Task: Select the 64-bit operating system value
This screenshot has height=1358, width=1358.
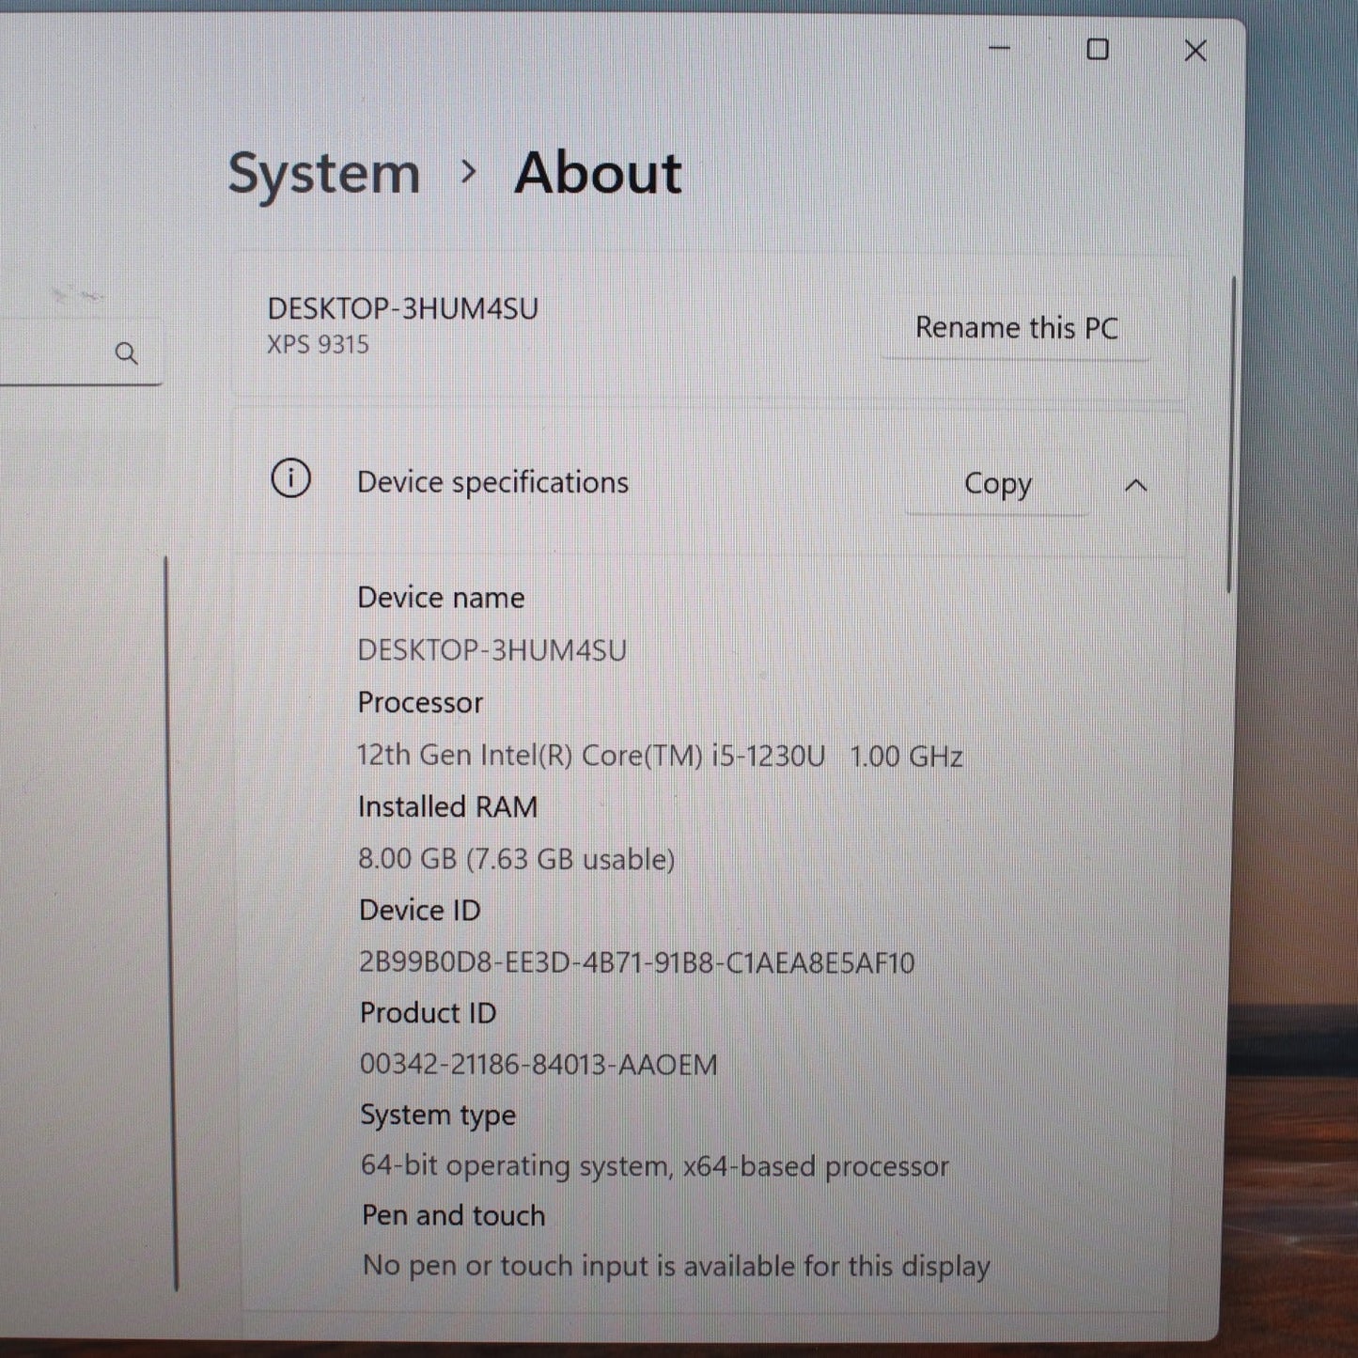Action: pos(655,1166)
